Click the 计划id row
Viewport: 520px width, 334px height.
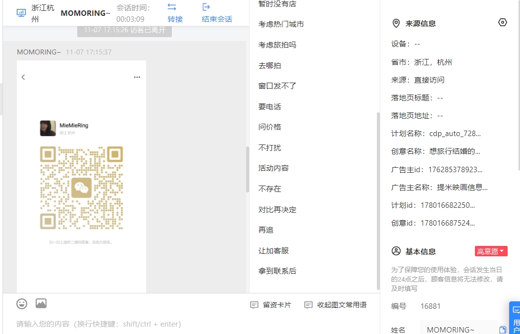[433, 205]
